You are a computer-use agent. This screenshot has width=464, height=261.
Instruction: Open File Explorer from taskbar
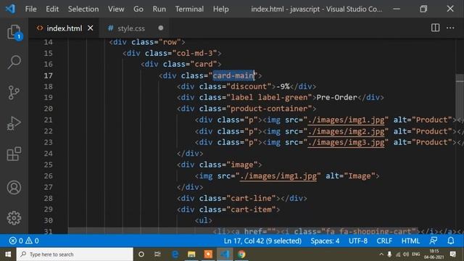pos(191,254)
